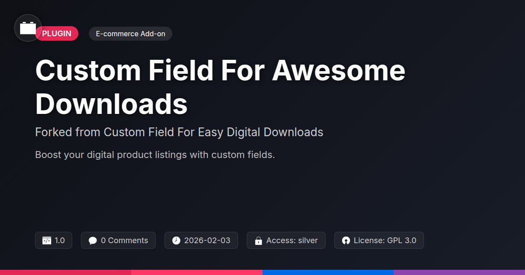Screen dimensions: 525x275
Task: Click the purple segment of the bottom bar
Action: pos(459,272)
